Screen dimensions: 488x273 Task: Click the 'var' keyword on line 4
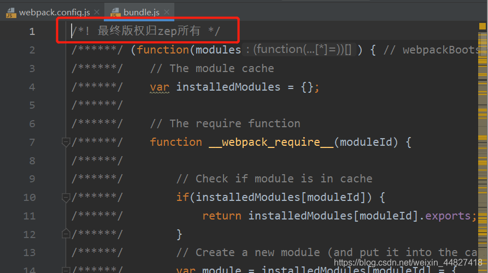160,87
